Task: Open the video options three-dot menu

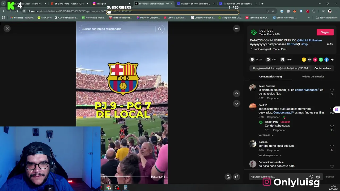Action: (236, 28)
